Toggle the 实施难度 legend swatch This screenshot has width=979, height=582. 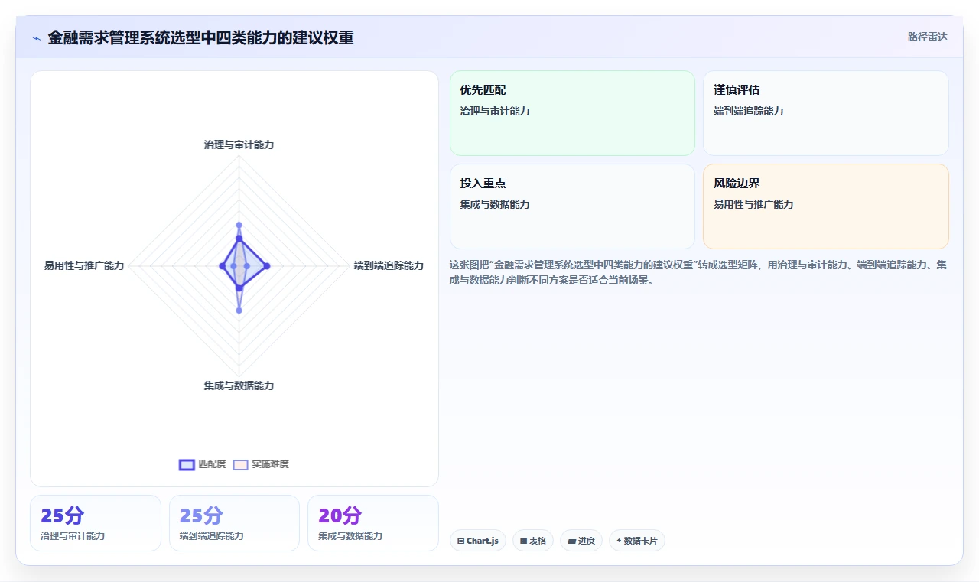point(240,464)
